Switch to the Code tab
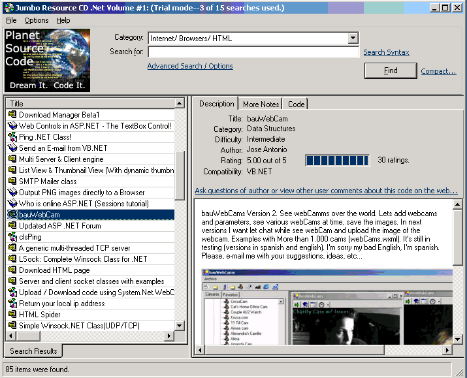 (296, 104)
